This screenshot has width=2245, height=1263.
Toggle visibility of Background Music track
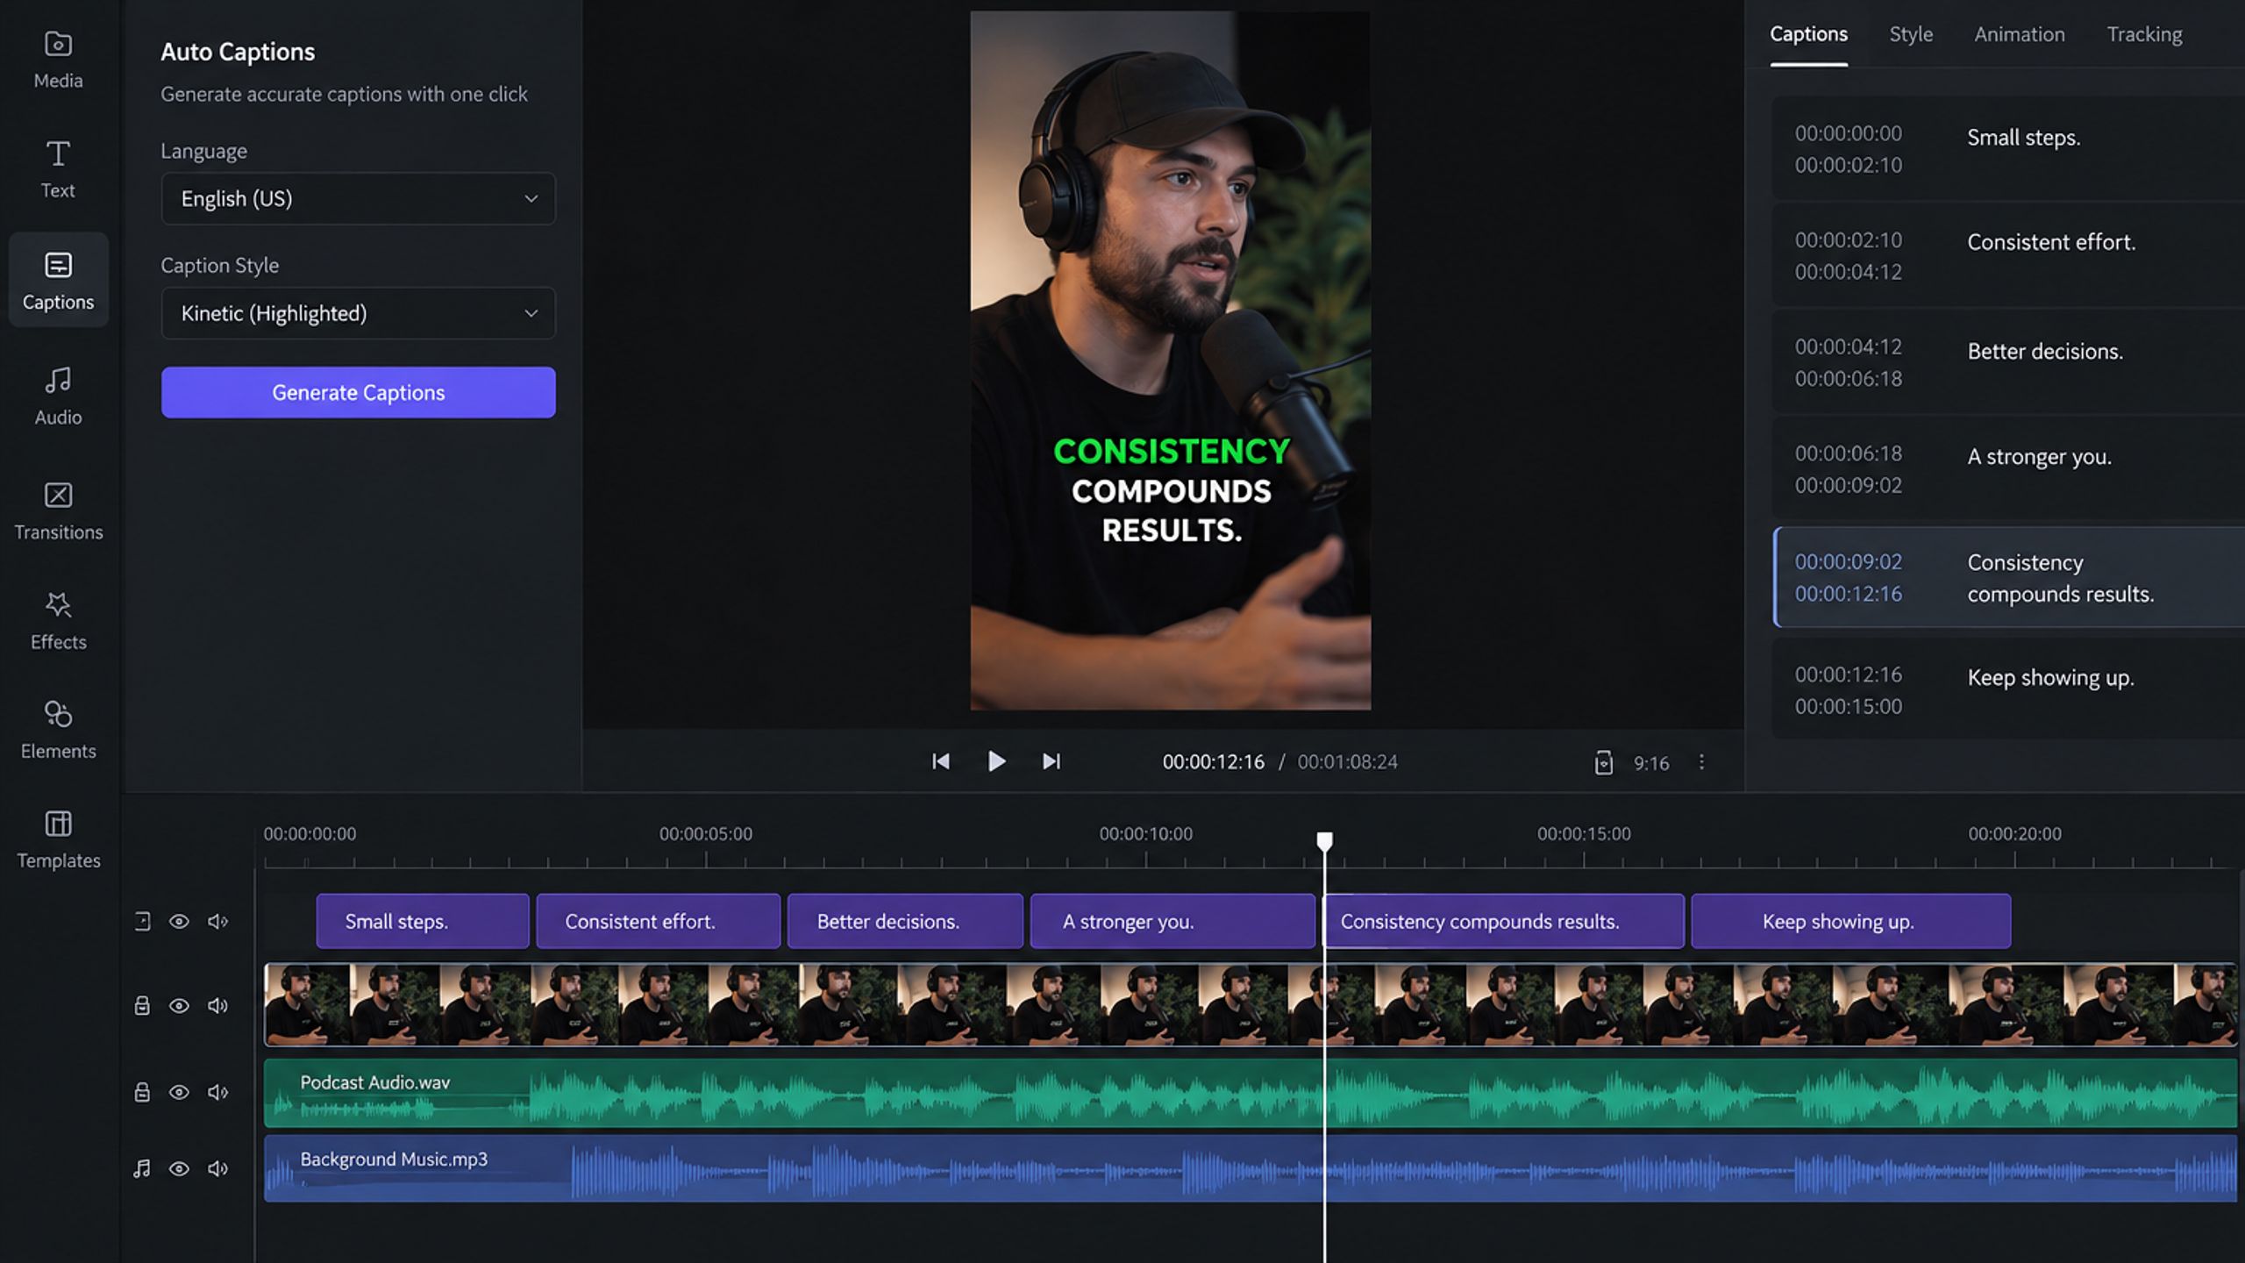pyautogui.click(x=179, y=1168)
